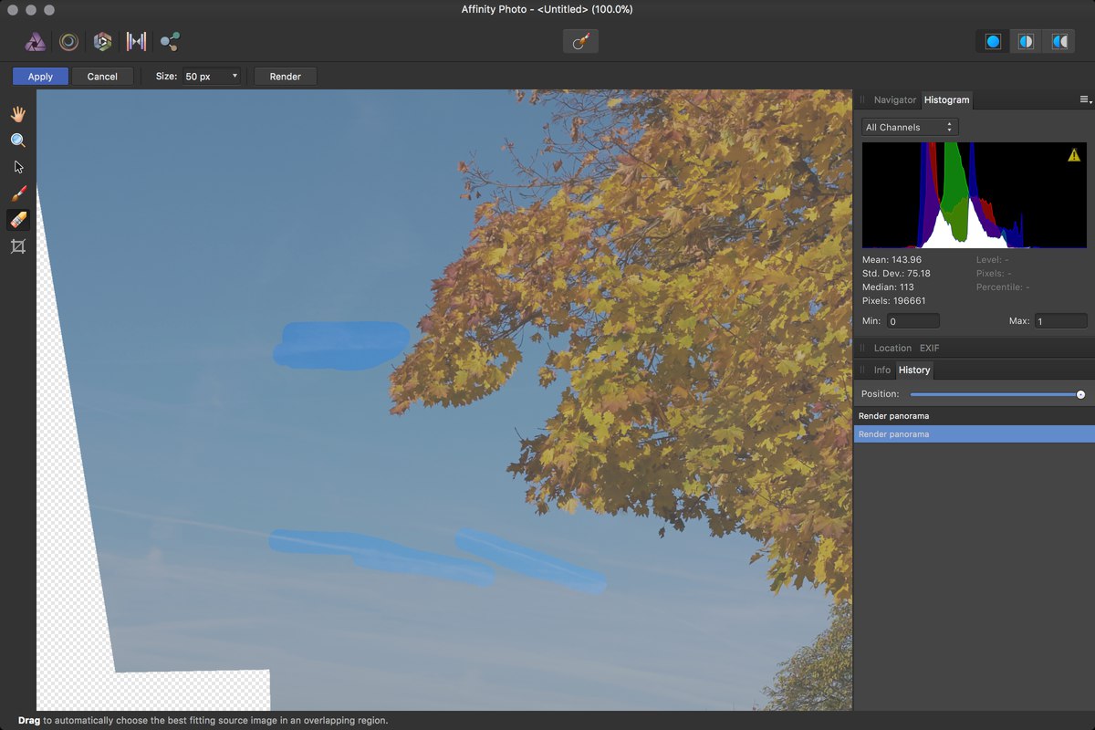Click the histogram Min input field
This screenshot has height=730, width=1095.
(x=912, y=321)
